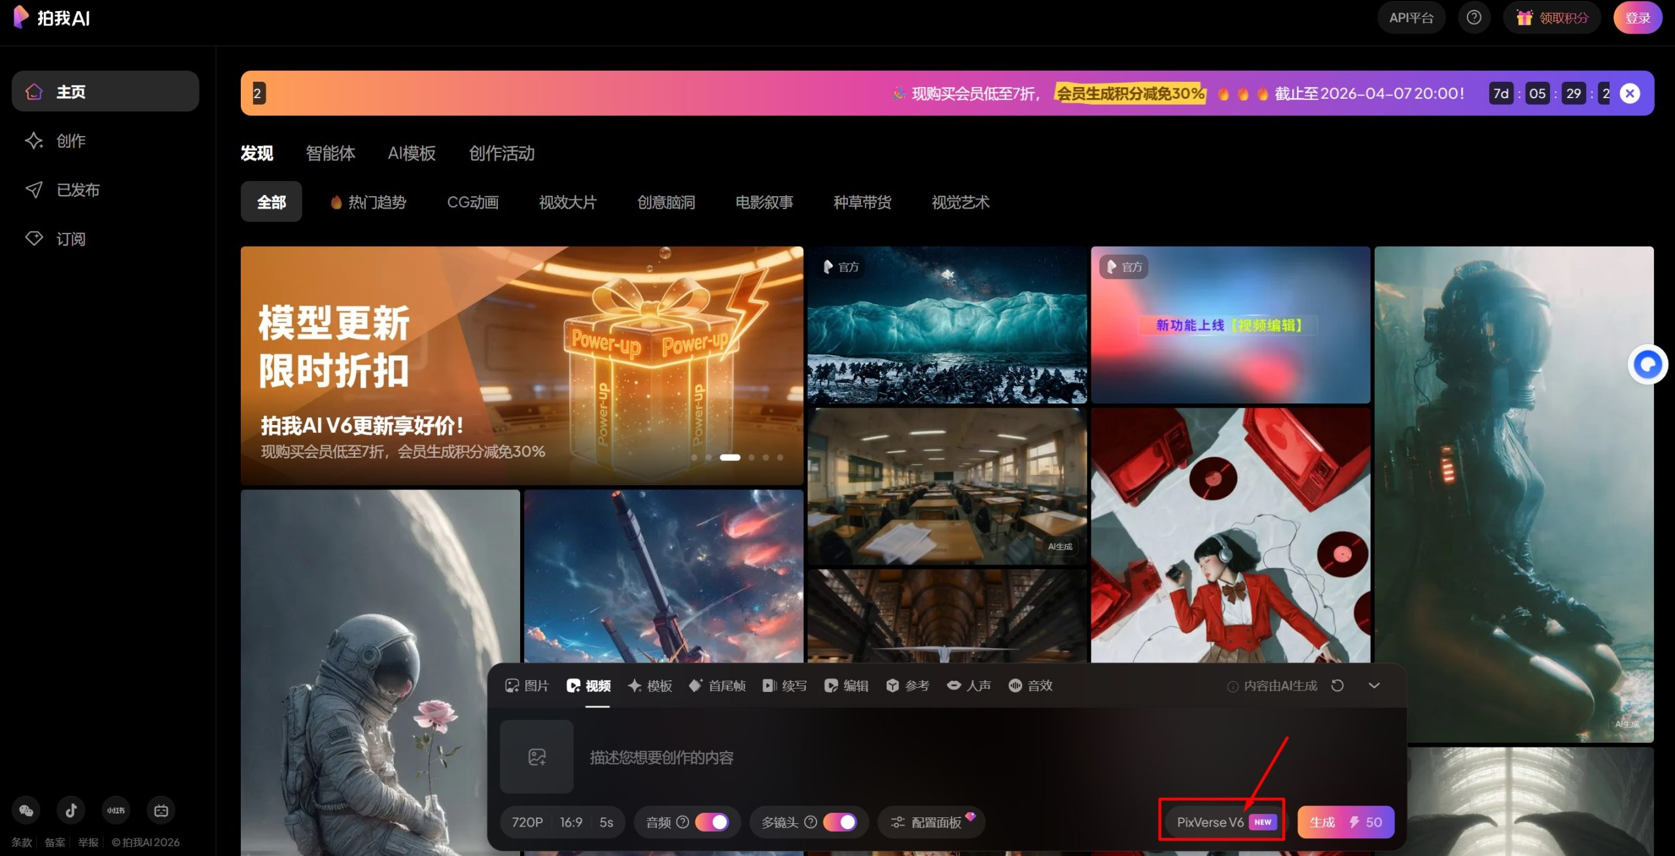
Task: Collapse the creation panel with the chevron
Action: 1373,685
